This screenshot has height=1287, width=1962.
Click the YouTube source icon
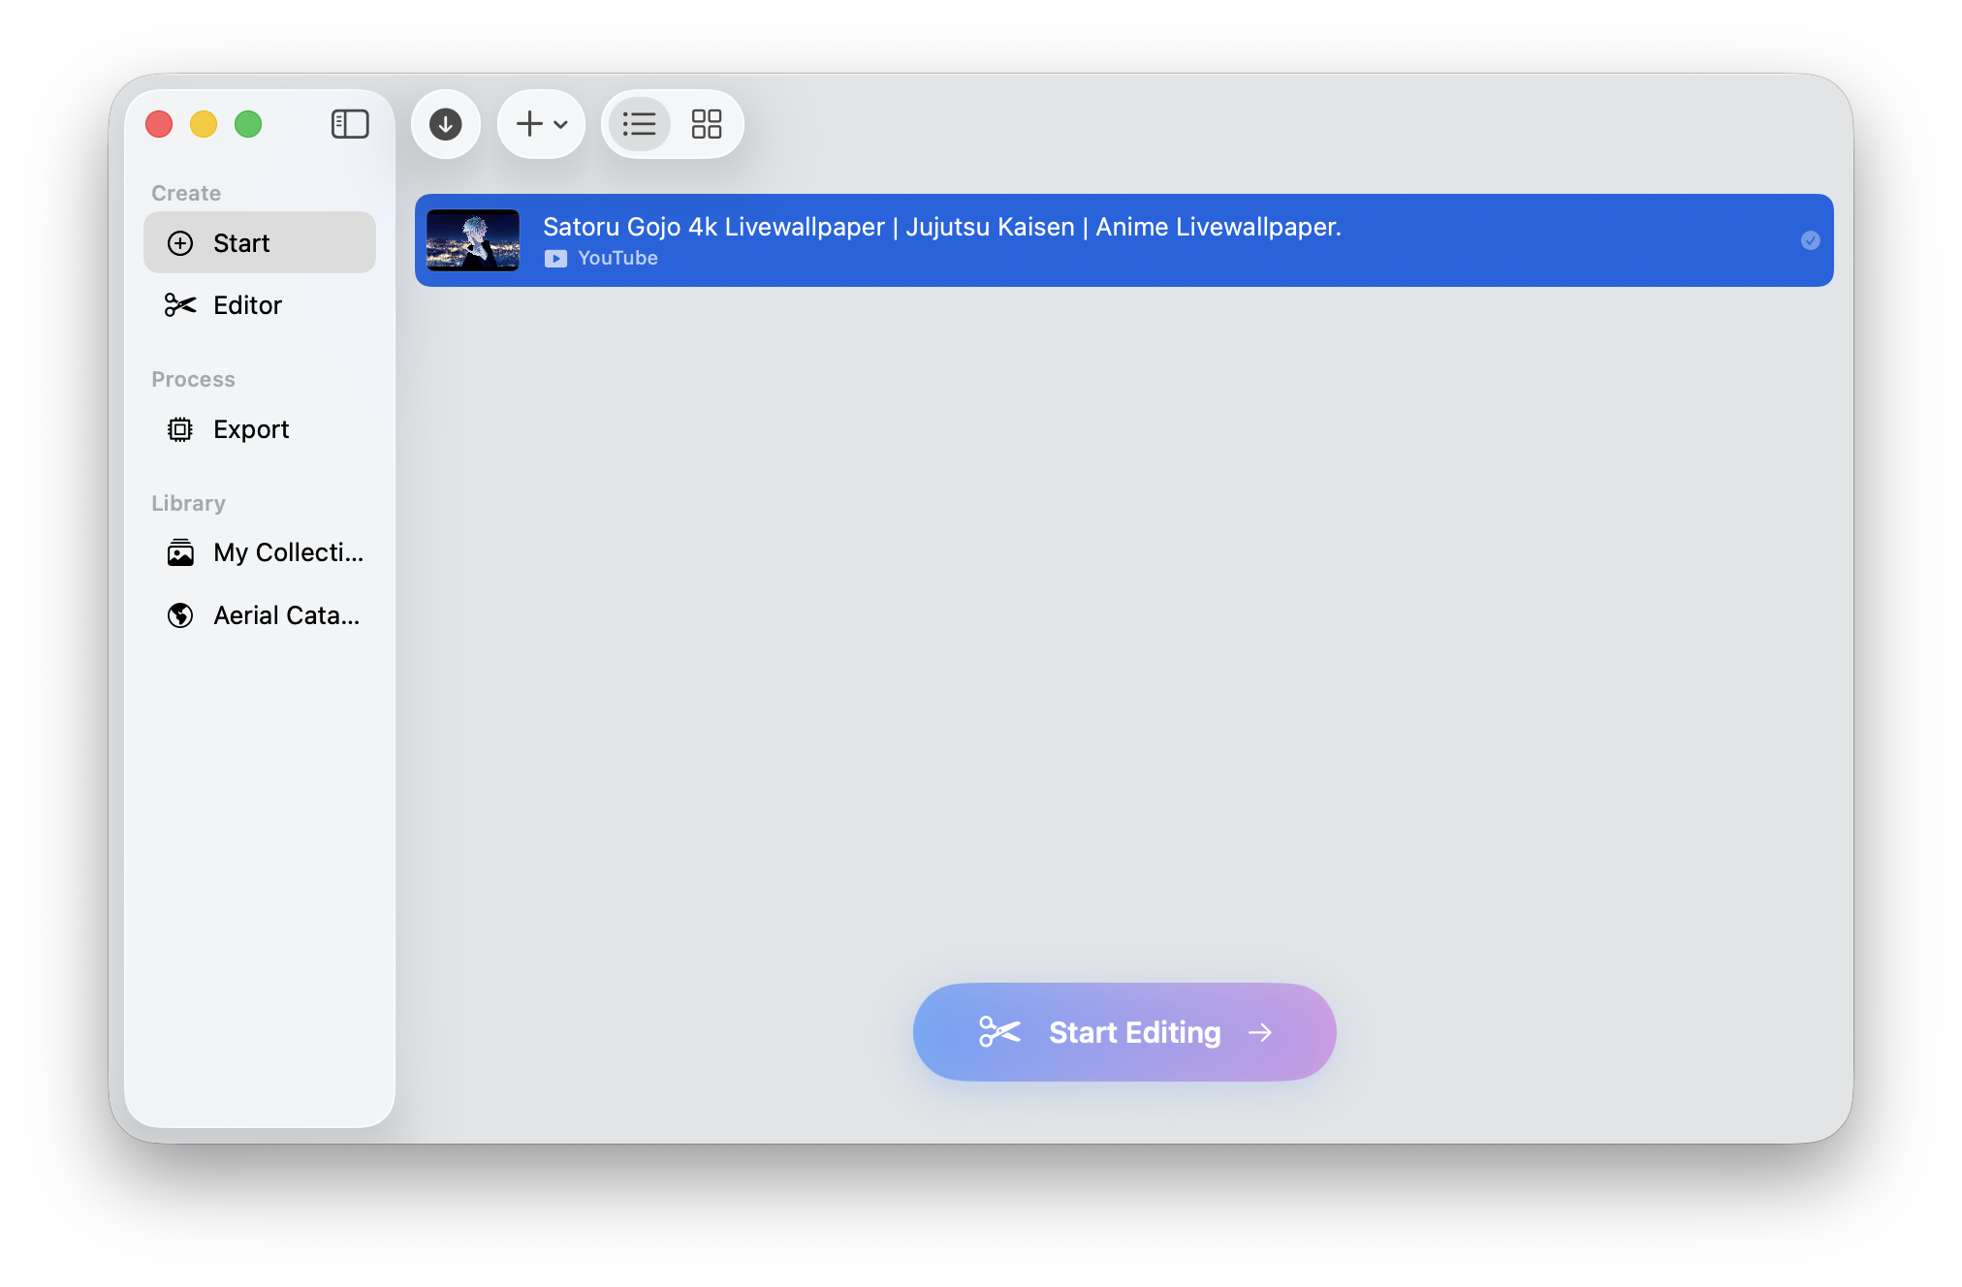click(555, 259)
